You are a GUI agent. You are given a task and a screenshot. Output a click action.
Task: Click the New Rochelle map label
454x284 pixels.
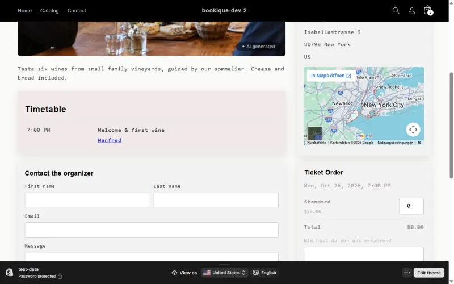[x=390, y=87]
